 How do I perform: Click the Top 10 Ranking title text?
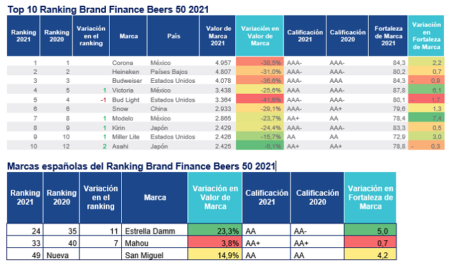pos(108,10)
